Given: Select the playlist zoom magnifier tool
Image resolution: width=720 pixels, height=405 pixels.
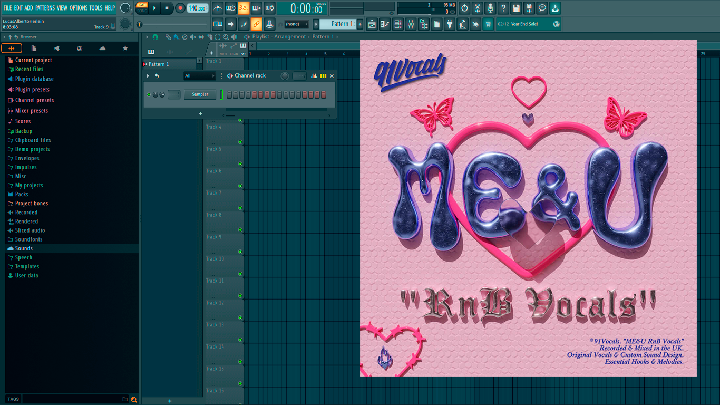Looking at the screenshot, I should [226, 37].
